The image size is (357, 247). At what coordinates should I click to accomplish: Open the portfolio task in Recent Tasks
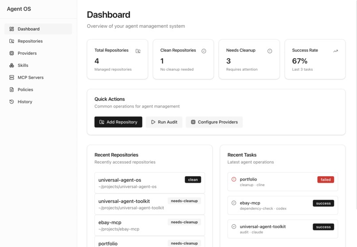point(283,181)
